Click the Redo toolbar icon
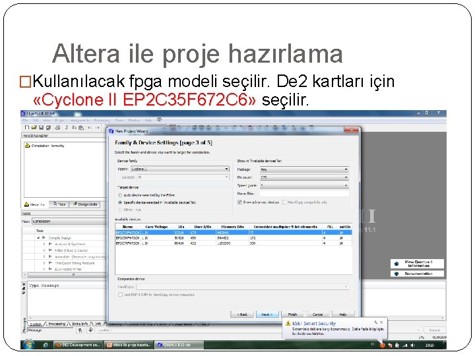Viewport: 475px width, 356px height. (97, 127)
